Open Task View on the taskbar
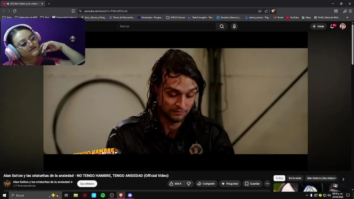This screenshot has height=199, width=354. tap(66, 195)
